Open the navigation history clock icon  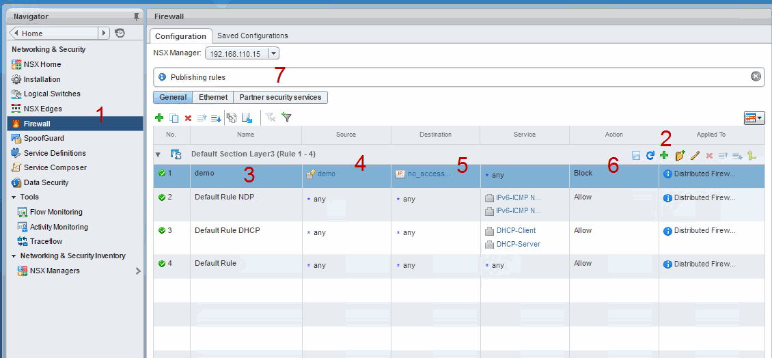pos(120,33)
